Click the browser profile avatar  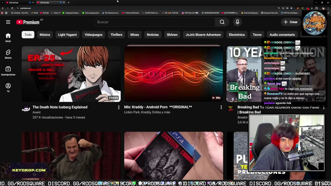point(323,8)
